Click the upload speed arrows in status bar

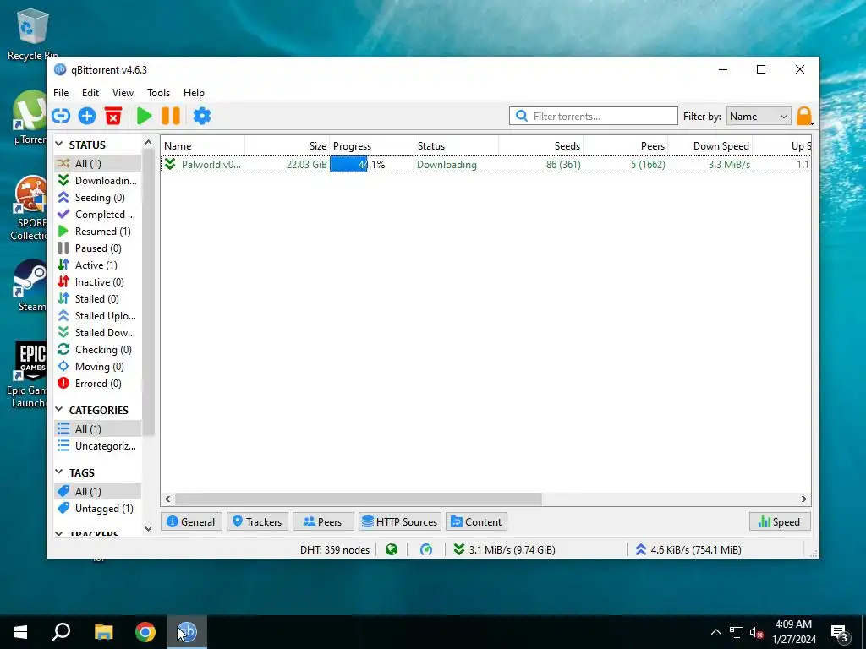(641, 549)
